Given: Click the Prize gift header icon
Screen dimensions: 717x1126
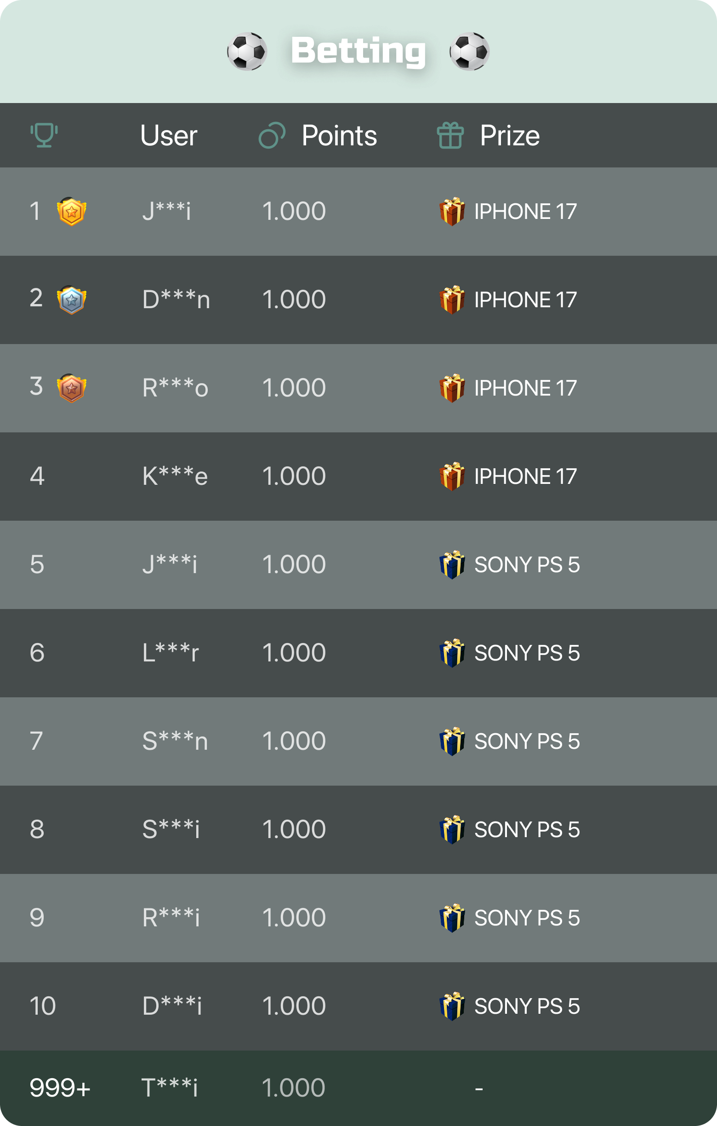Looking at the screenshot, I should pyautogui.click(x=450, y=136).
